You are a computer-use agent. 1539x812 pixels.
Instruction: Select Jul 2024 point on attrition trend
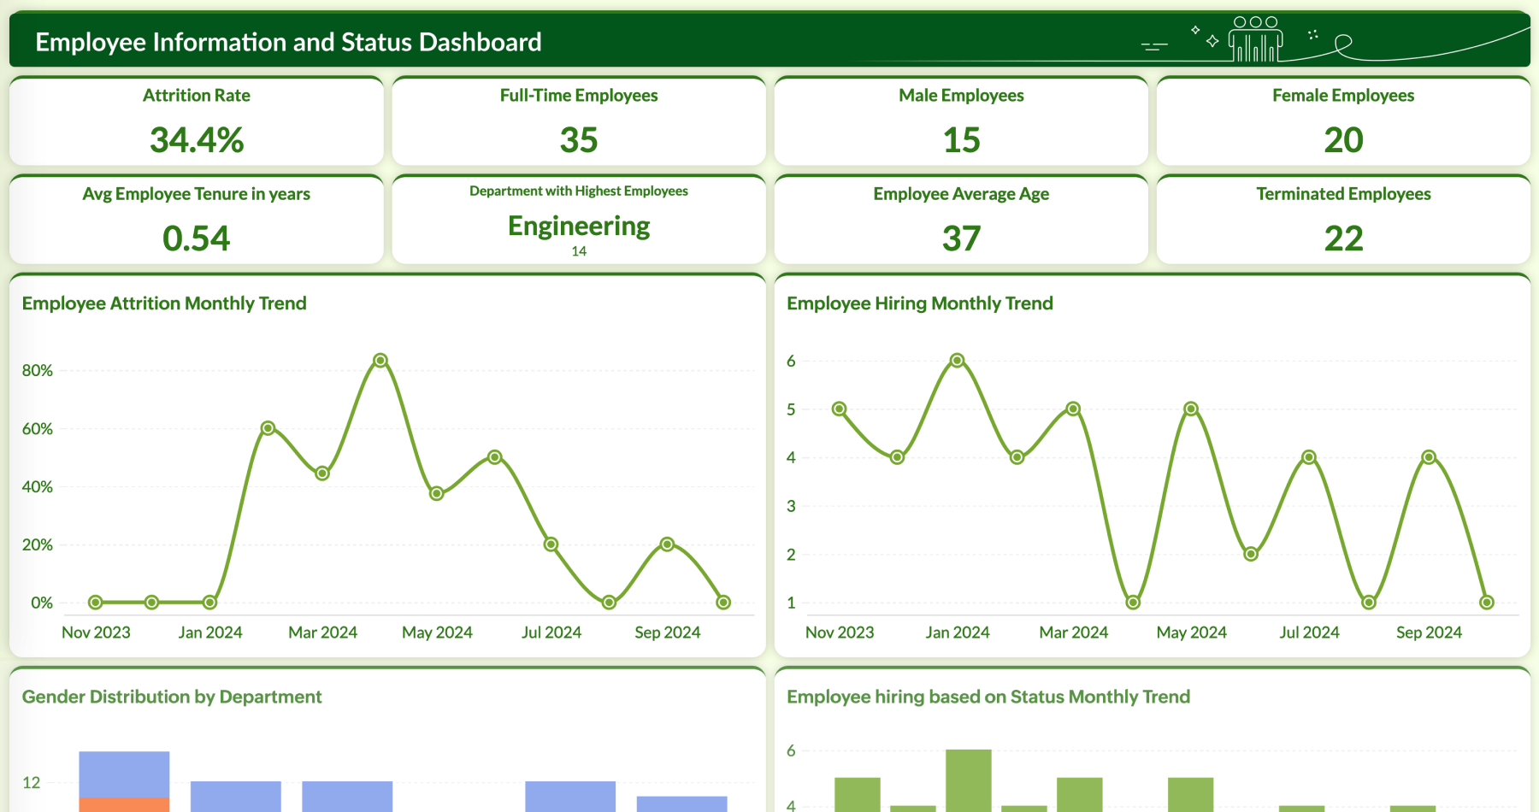(551, 544)
